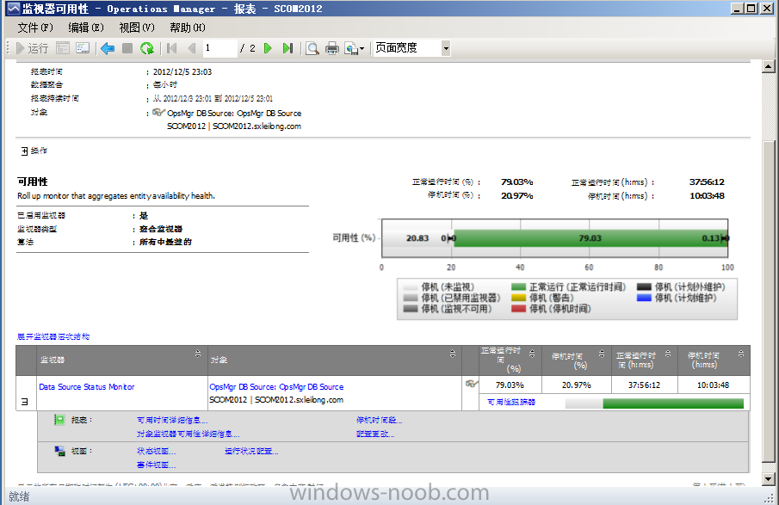Viewport: 779px width, 505px height.
Task: Click the 可用性 section heading
Action: tap(33, 182)
